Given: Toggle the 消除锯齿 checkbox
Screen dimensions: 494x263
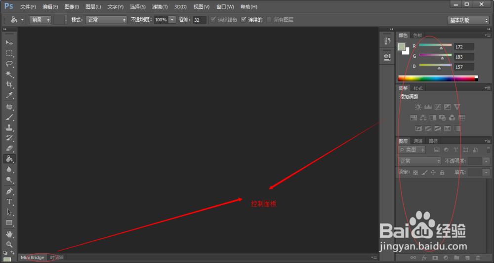Looking at the screenshot, I should [213, 20].
